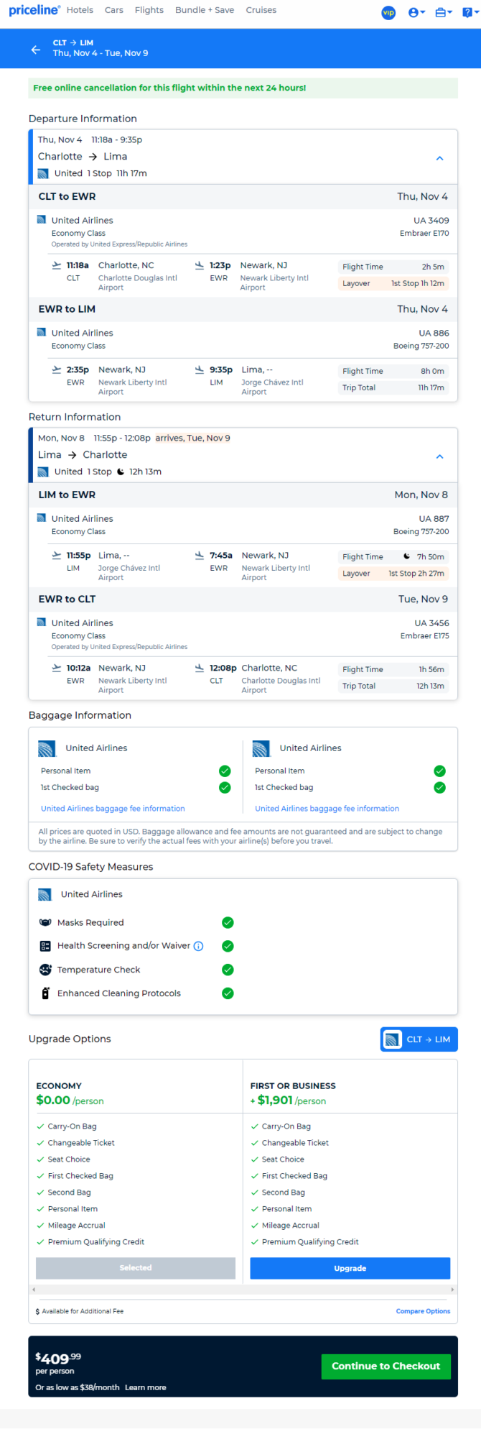Click left Personal Item green checkmark
The height and width of the screenshot is (1429, 481).
pos(225,771)
